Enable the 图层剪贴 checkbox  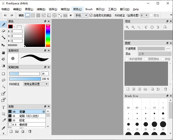(146, 59)
